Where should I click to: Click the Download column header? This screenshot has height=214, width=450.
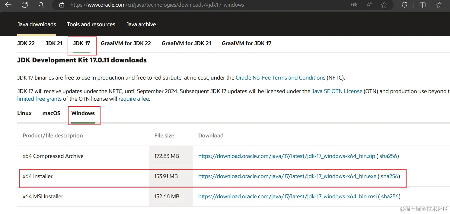(x=211, y=136)
